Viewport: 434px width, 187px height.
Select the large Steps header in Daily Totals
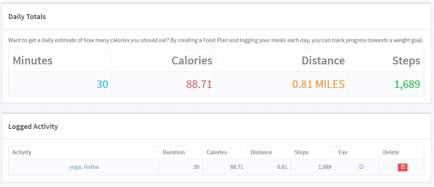tap(406, 60)
